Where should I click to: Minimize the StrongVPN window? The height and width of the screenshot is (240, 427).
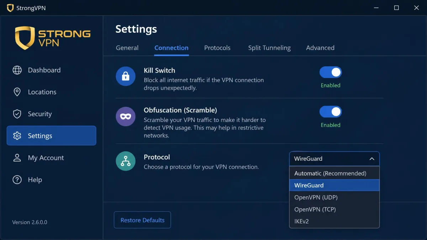click(376, 8)
